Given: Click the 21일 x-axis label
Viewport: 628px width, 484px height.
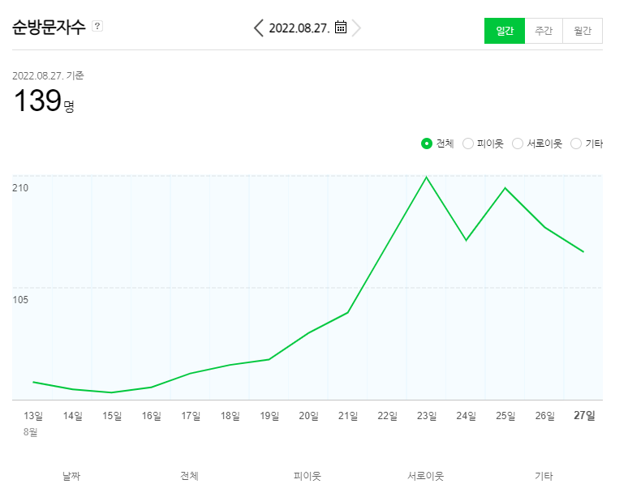Looking at the screenshot, I should [x=347, y=416].
